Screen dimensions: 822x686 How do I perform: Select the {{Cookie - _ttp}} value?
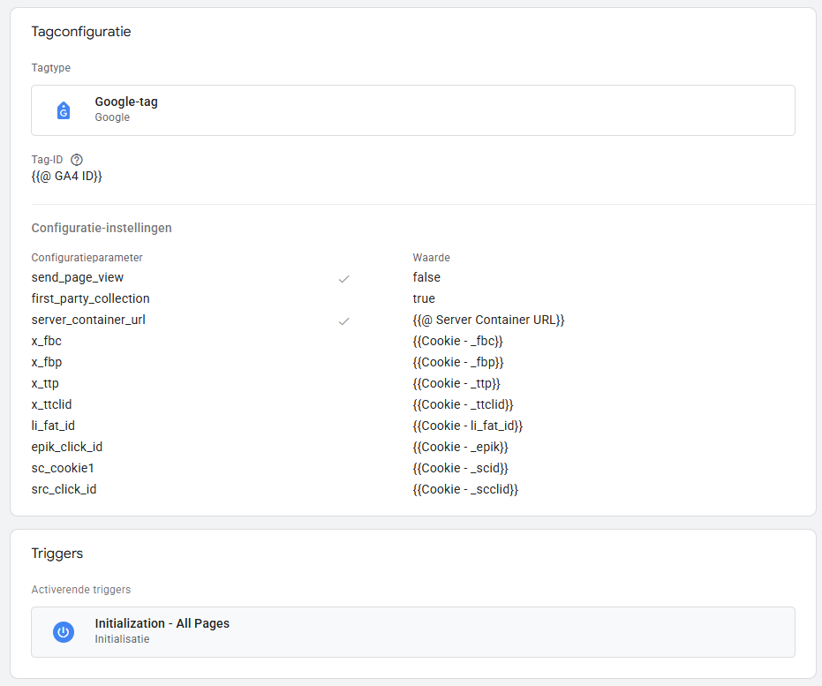[x=456, y=383]
